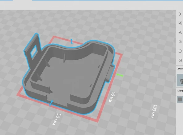Image resolution: width=183 pixels, height=135 pixels.
Task: Click the green horizontal arrow handle
Action: click(120, 75)
